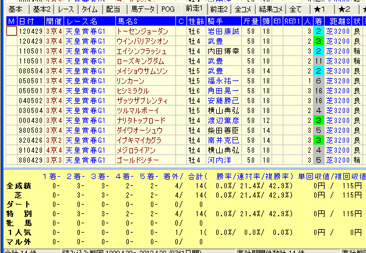Sort by the 馬名S column header
This screenshot has height=253, width=366.
point(146,21)
